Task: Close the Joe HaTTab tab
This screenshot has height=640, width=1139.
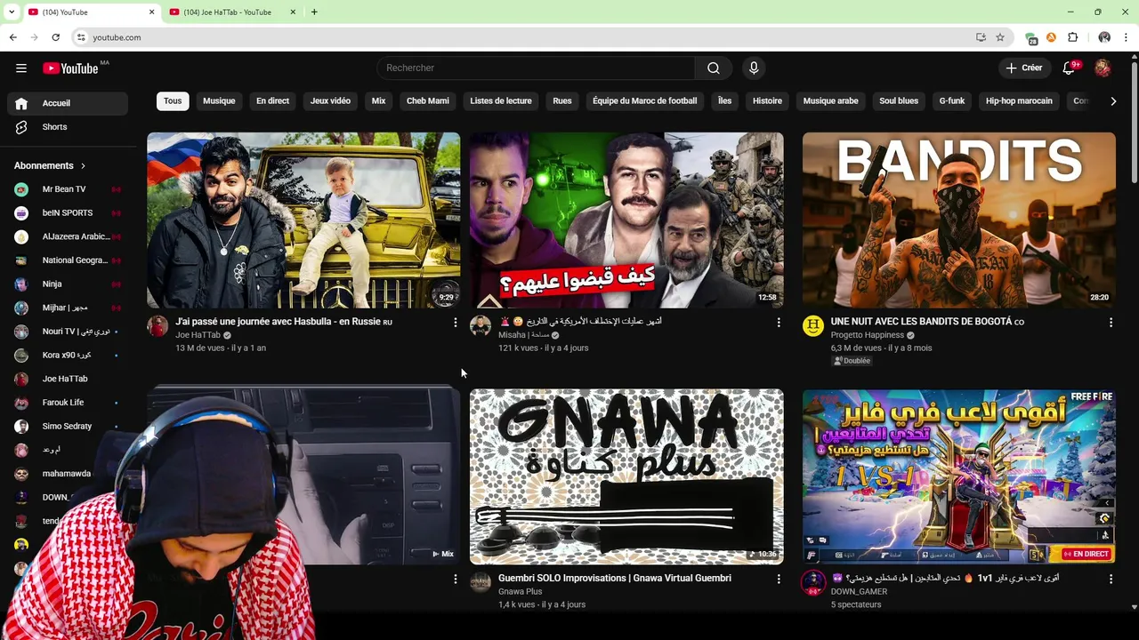Action: pyautogui.click(x=293, y=12)
